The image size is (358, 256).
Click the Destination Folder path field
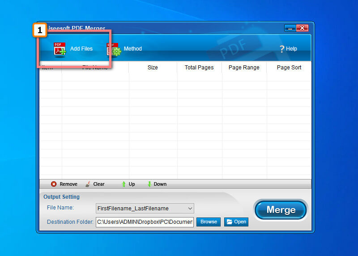144,222
